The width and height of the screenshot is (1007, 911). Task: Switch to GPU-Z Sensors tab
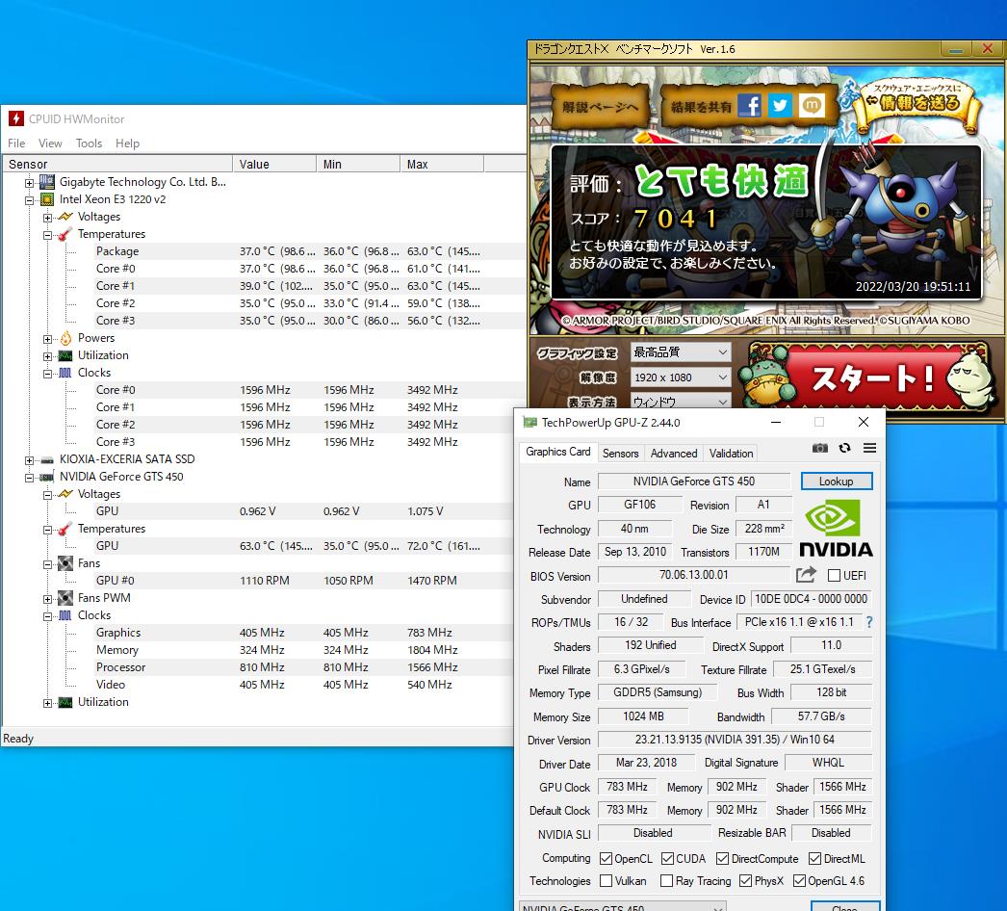coord(620,453)
